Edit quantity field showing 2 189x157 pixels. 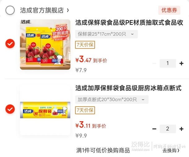(168, 129)
